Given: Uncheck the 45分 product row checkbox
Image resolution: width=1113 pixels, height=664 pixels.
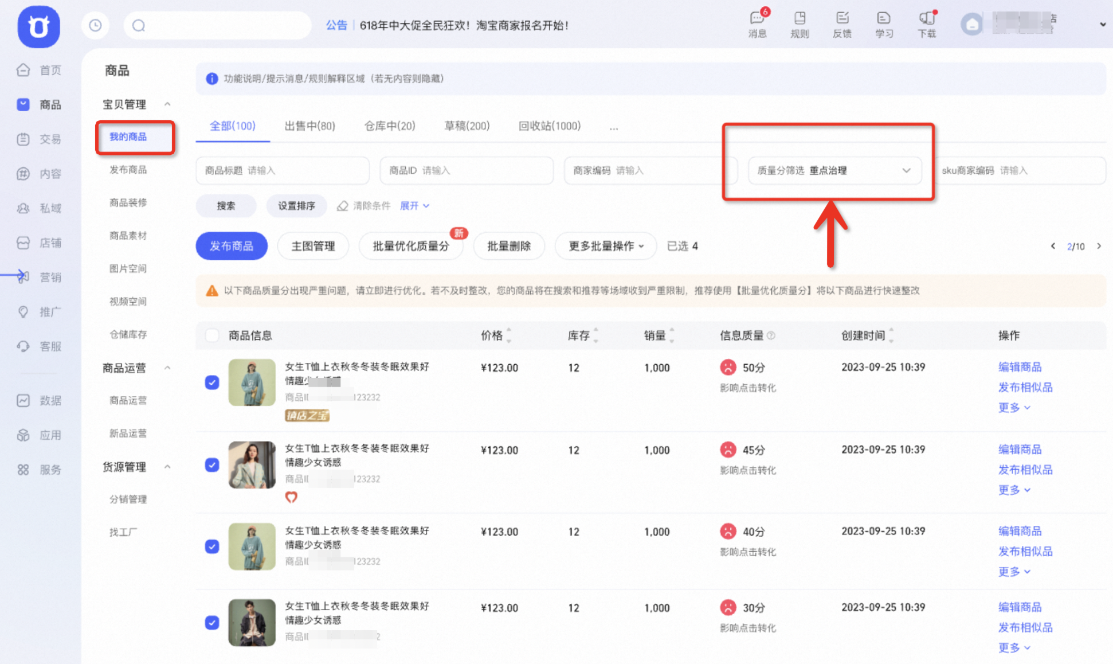Looking at the screenshot, I should click(212, 465).
